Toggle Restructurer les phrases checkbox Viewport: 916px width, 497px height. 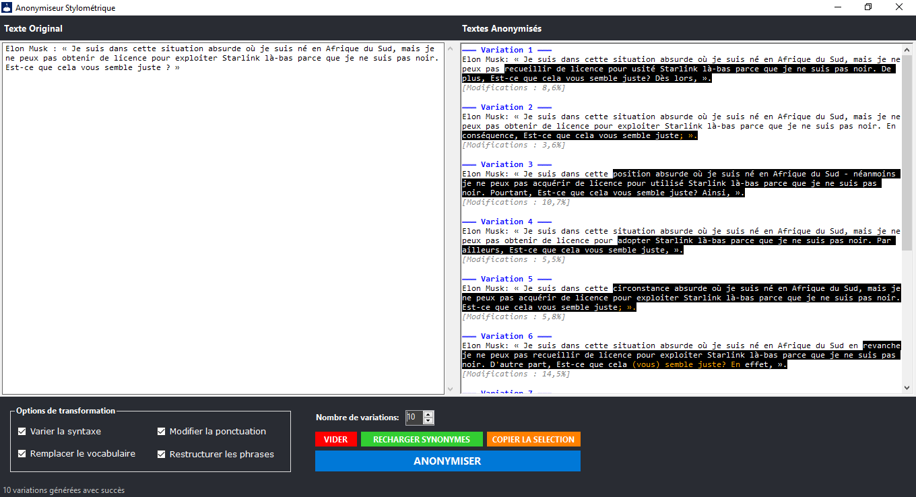click(x=162, y=455)
